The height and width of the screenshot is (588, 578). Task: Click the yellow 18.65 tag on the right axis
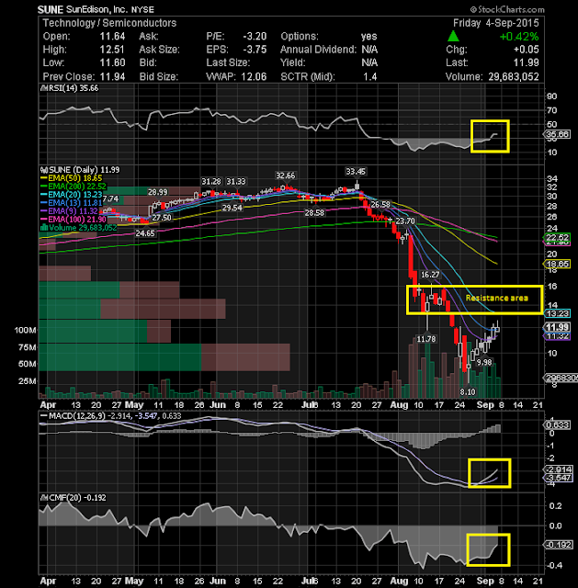point(558,264)
